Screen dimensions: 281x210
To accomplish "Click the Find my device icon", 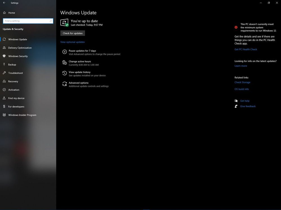I will coord(4,98).
